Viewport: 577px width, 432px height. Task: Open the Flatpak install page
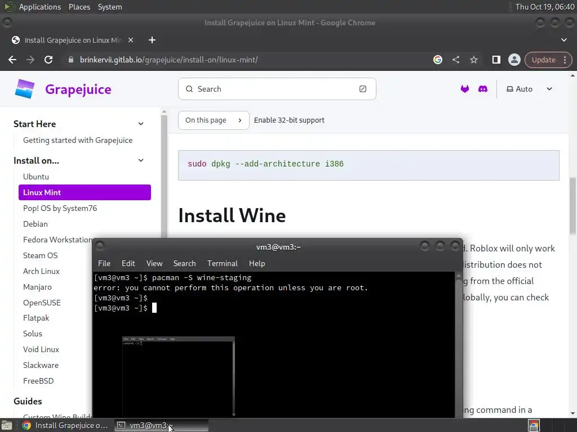pos(36,318)
